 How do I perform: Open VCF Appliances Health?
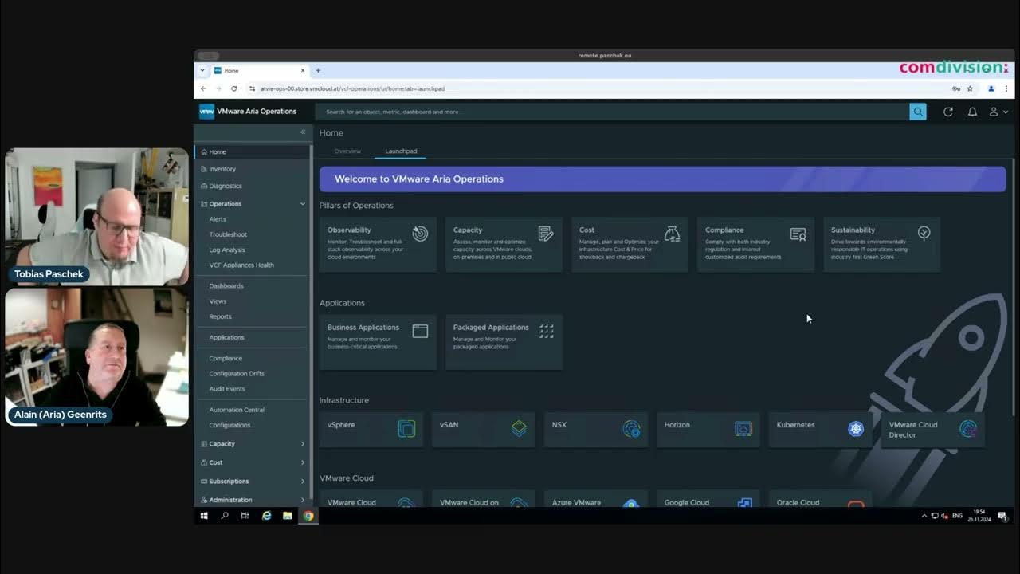point(241,265)
